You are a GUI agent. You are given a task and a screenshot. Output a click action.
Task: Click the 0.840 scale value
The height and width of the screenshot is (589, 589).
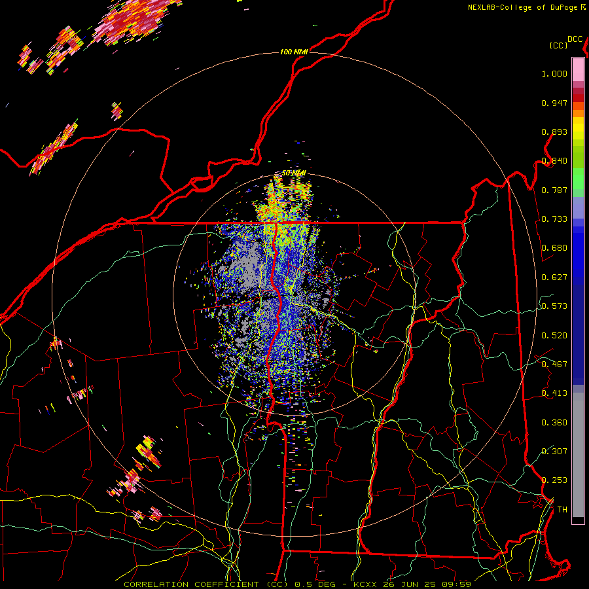pyautogui.click(x=554, y=161)
